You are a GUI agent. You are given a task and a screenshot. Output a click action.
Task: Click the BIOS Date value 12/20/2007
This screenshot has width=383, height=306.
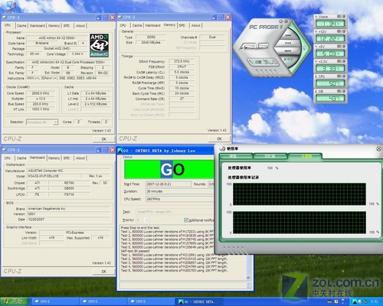[x=69, y=220]
